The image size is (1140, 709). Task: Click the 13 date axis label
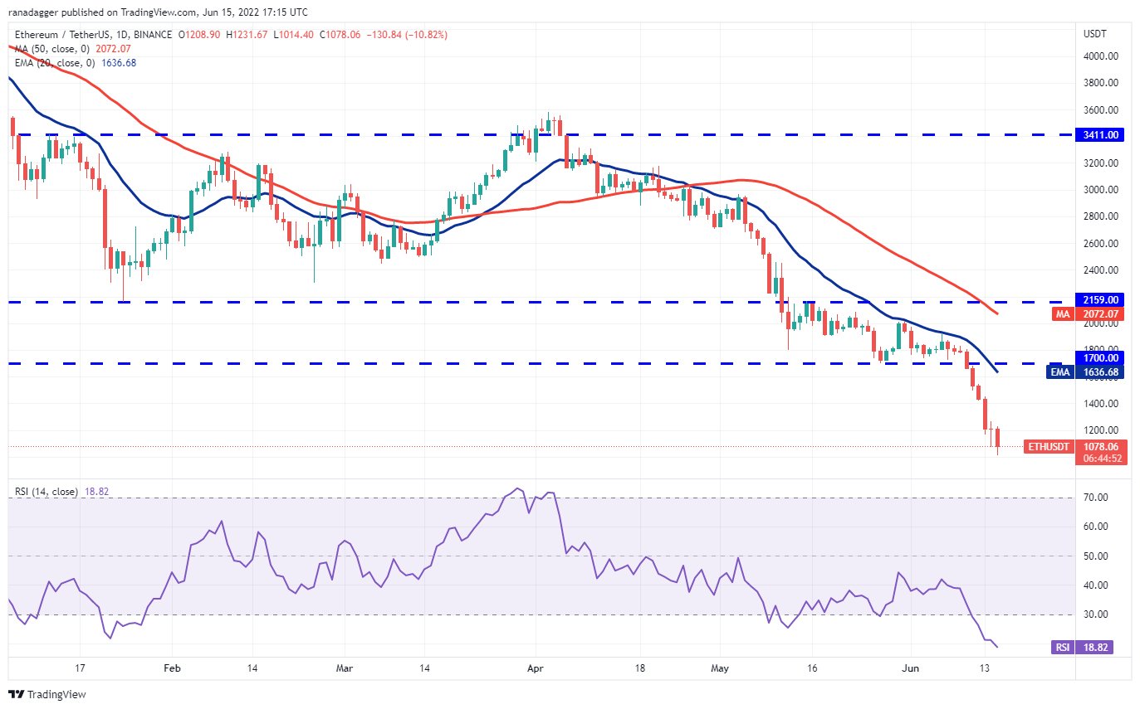(x=985, y=667)
